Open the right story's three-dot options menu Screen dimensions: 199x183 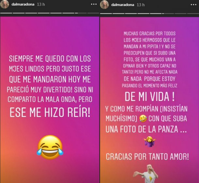point(194,5)
